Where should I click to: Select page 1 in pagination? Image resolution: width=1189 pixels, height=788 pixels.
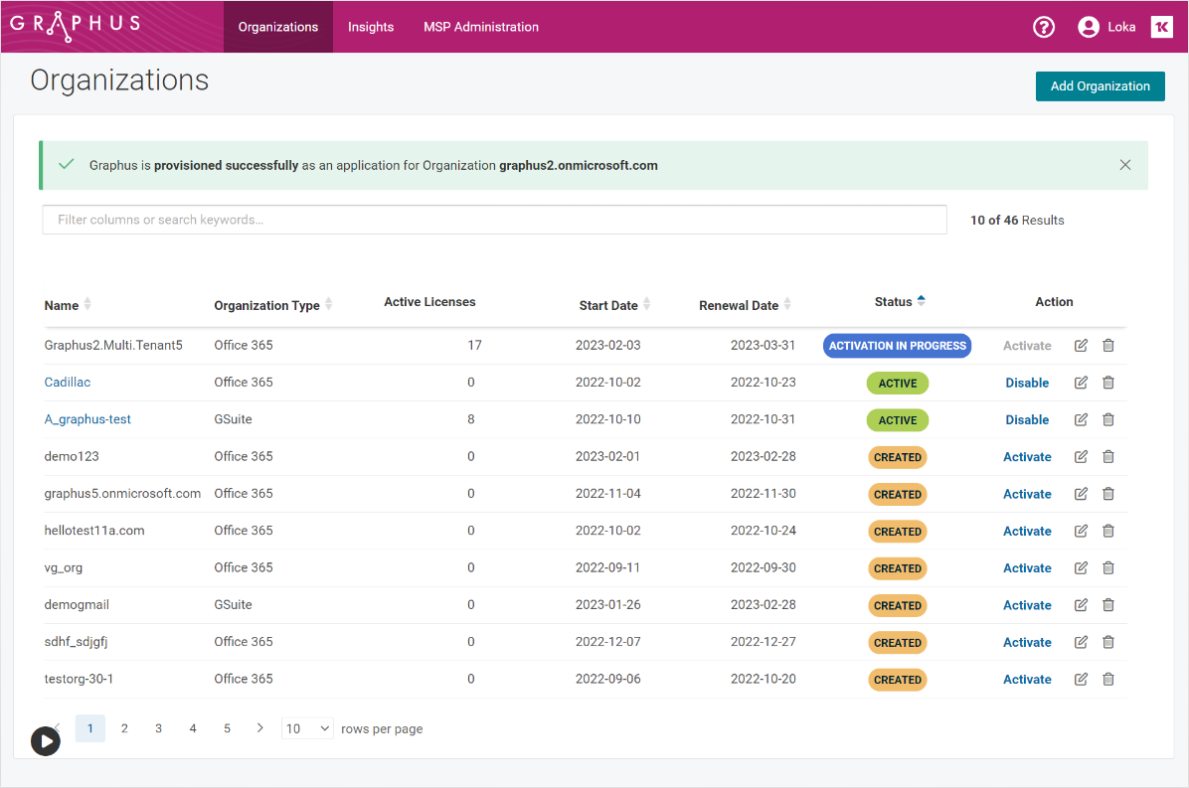[x=90, y=728]
